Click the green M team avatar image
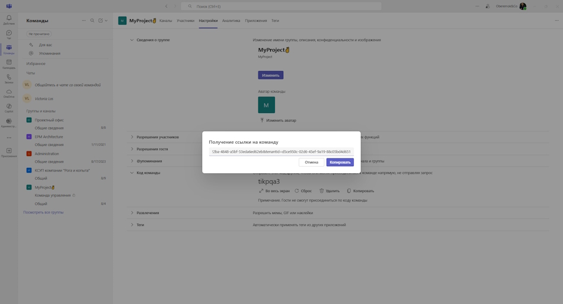563x304 pixels. (x=267, y=105)
